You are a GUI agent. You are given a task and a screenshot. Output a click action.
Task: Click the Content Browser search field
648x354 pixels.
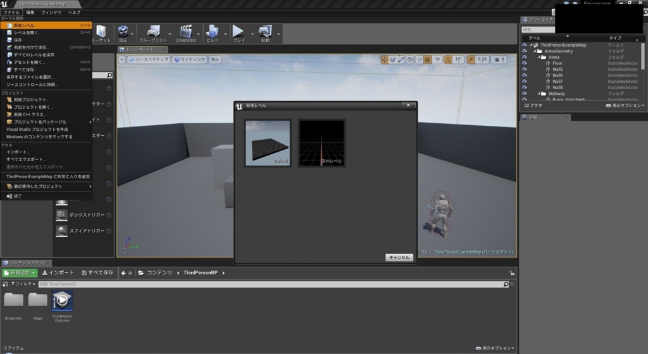coord(270,284)
